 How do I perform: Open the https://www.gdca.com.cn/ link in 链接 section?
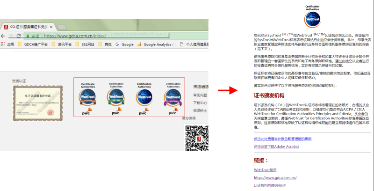point(275,177)
